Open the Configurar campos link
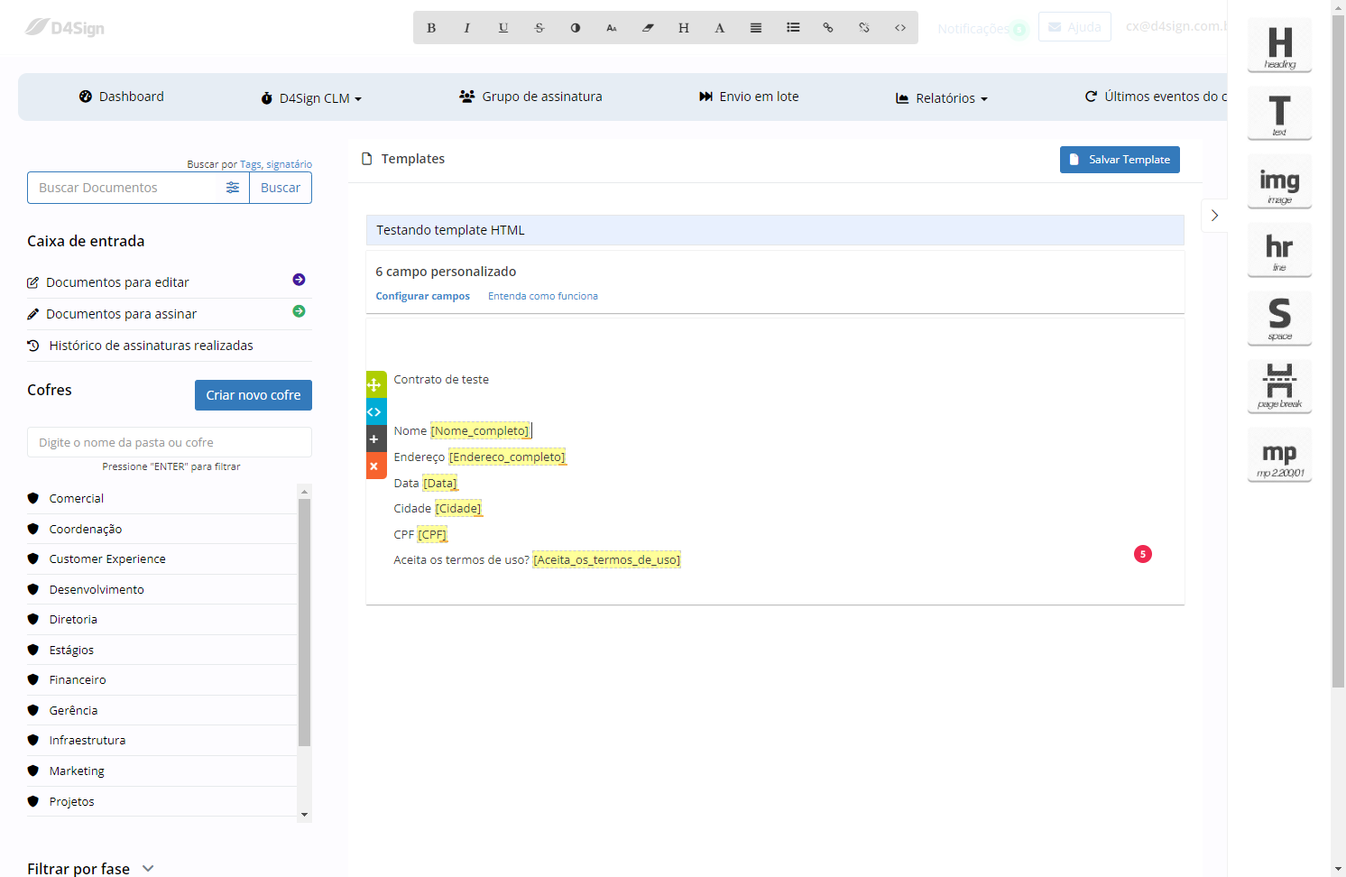Viewport: 1346px width, 877px height. tap(422, 296)
